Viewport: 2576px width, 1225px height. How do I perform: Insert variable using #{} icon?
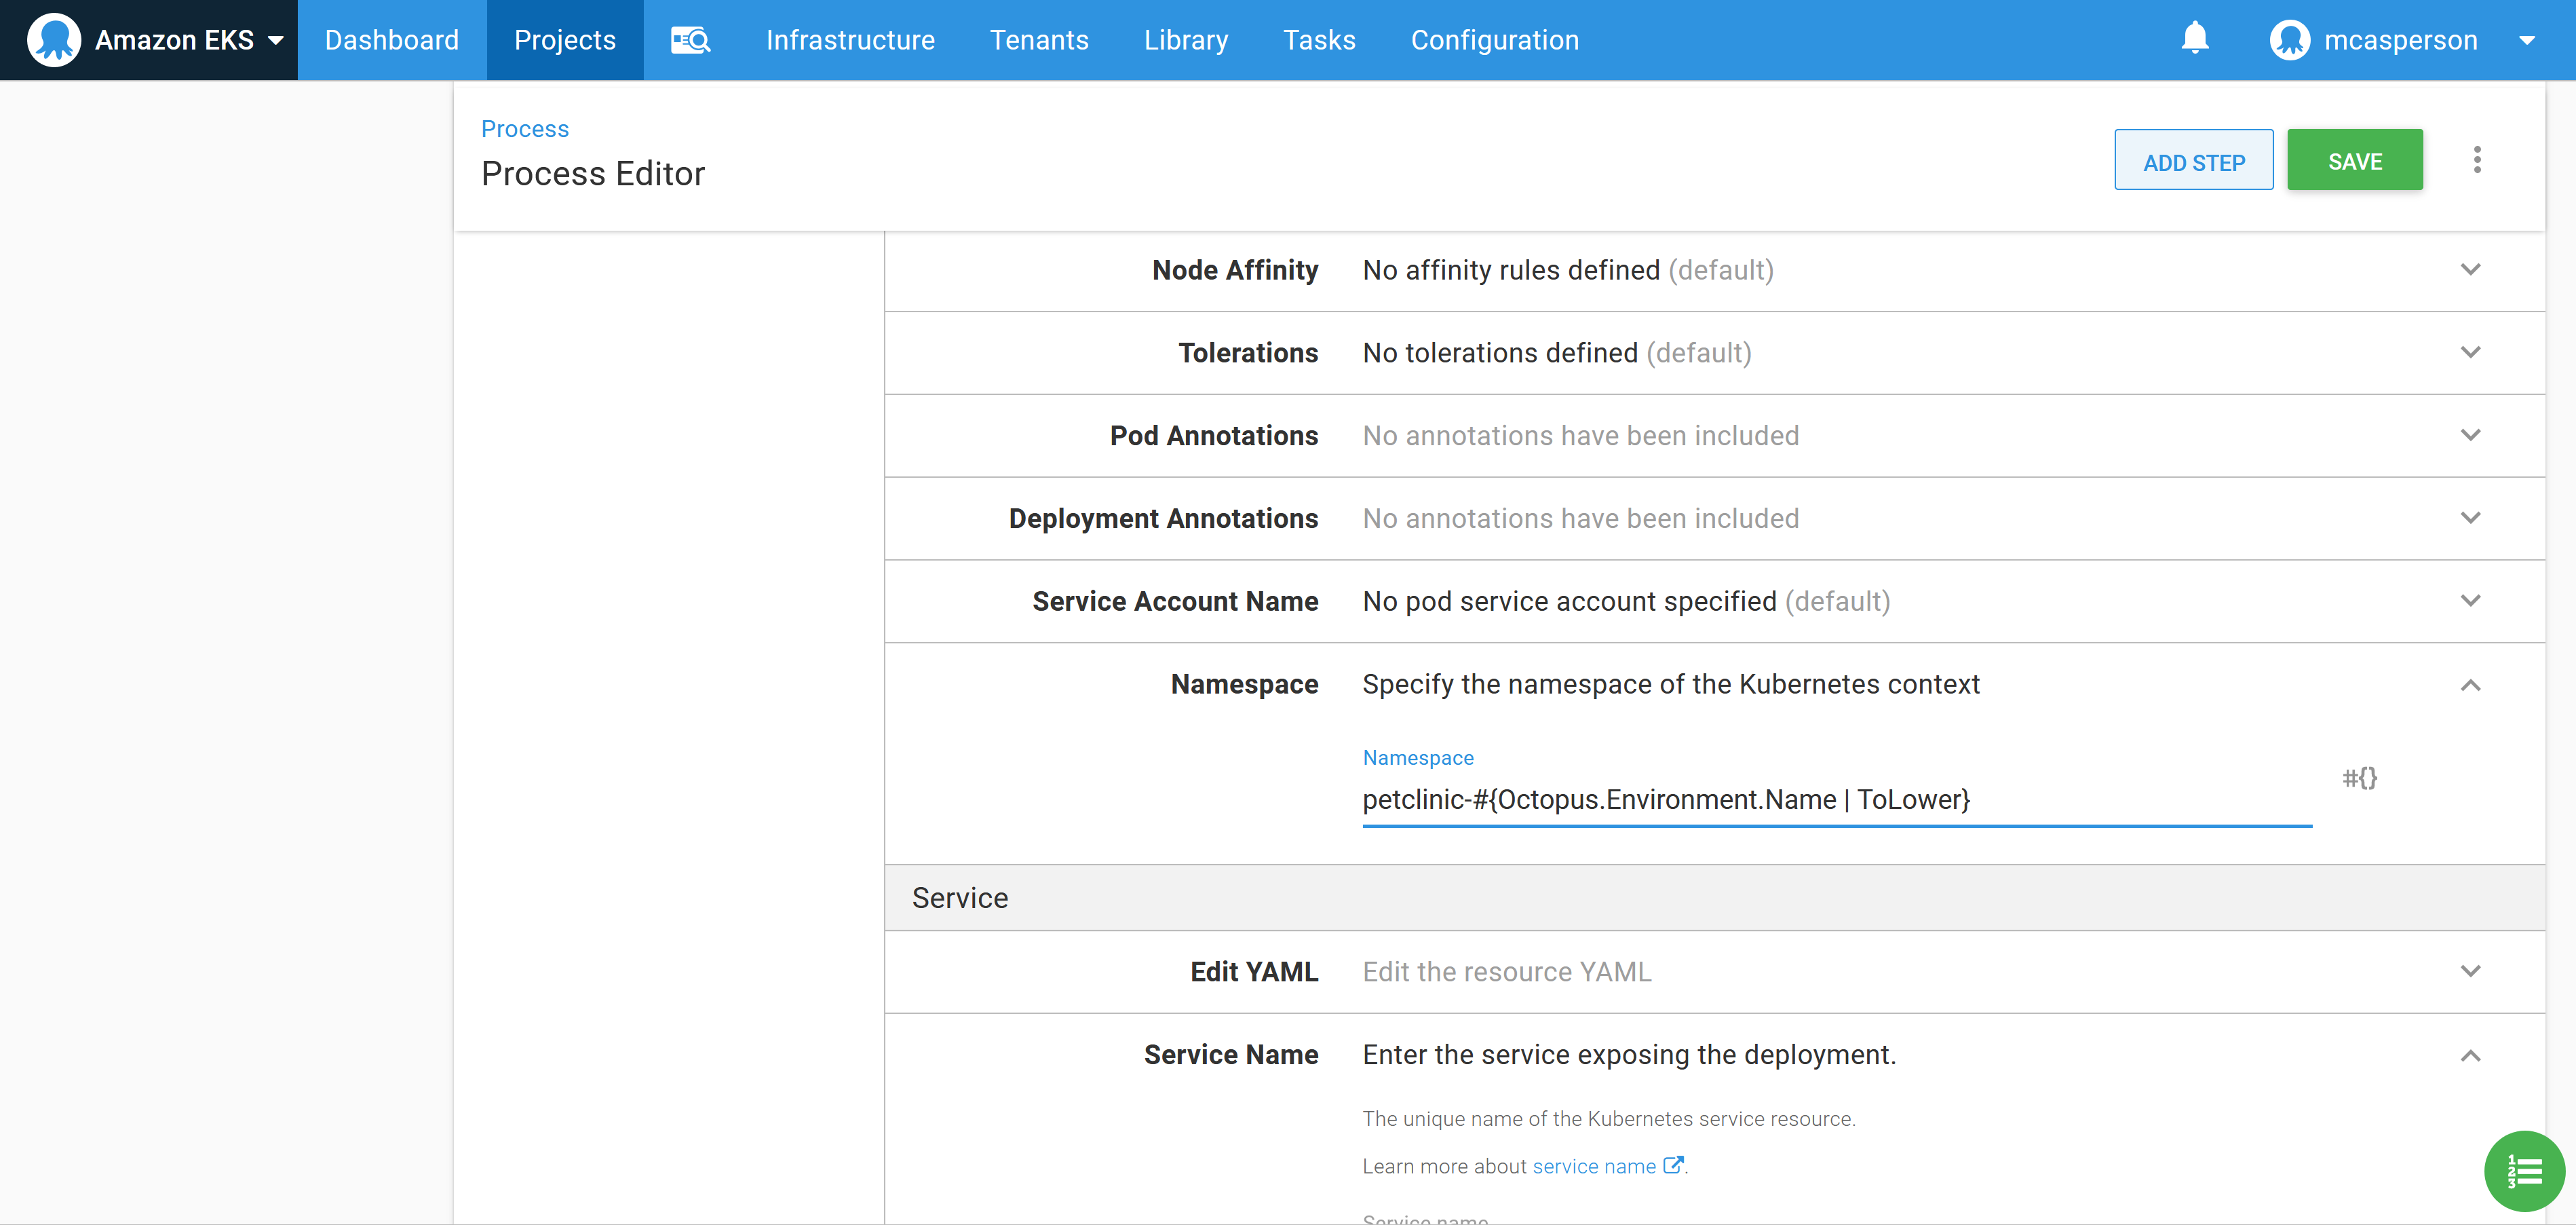point(2359,777)
